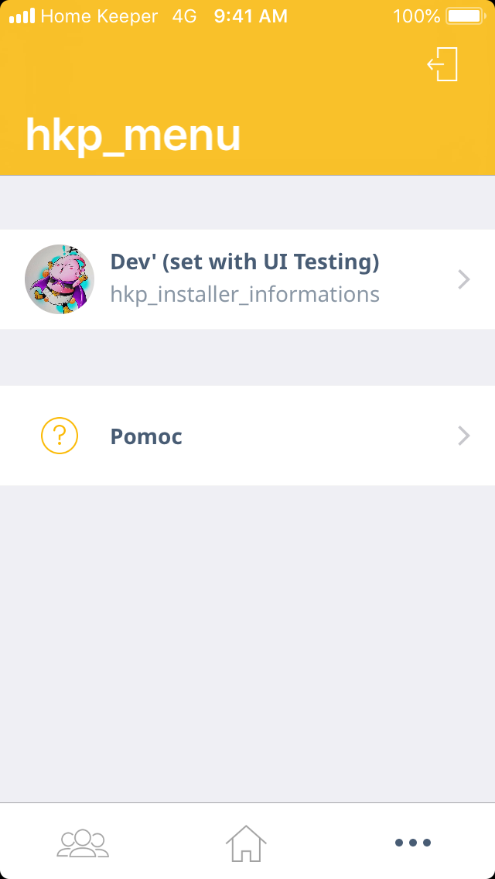Tap the logout icon in the header
The height and width of the screenshot is (879, 495).
click(x=443, y=64)
